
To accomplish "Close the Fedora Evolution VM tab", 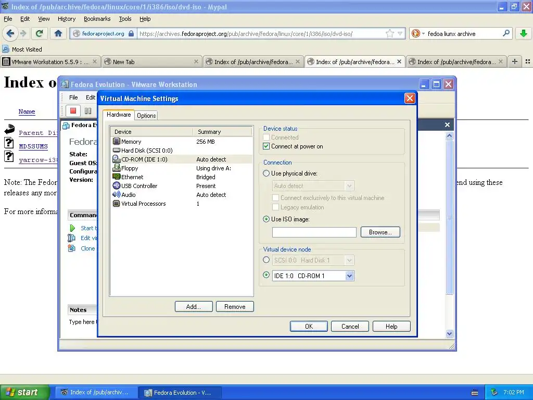I will pos(447,125).
